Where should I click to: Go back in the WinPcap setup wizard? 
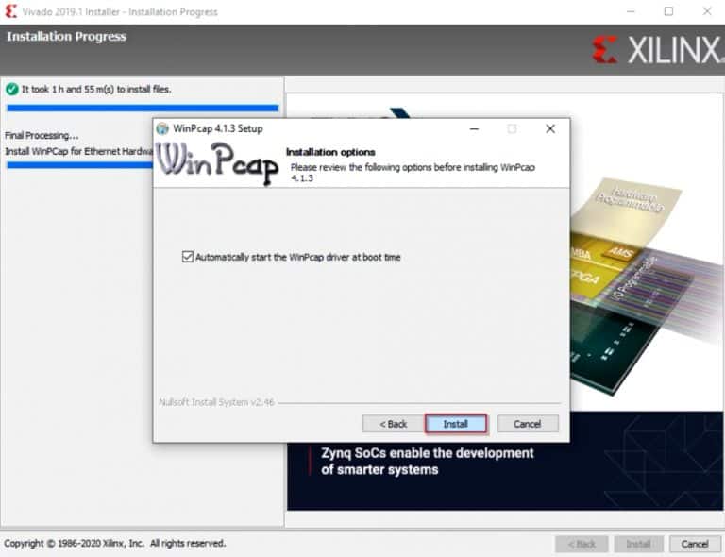tap(393, 424)
